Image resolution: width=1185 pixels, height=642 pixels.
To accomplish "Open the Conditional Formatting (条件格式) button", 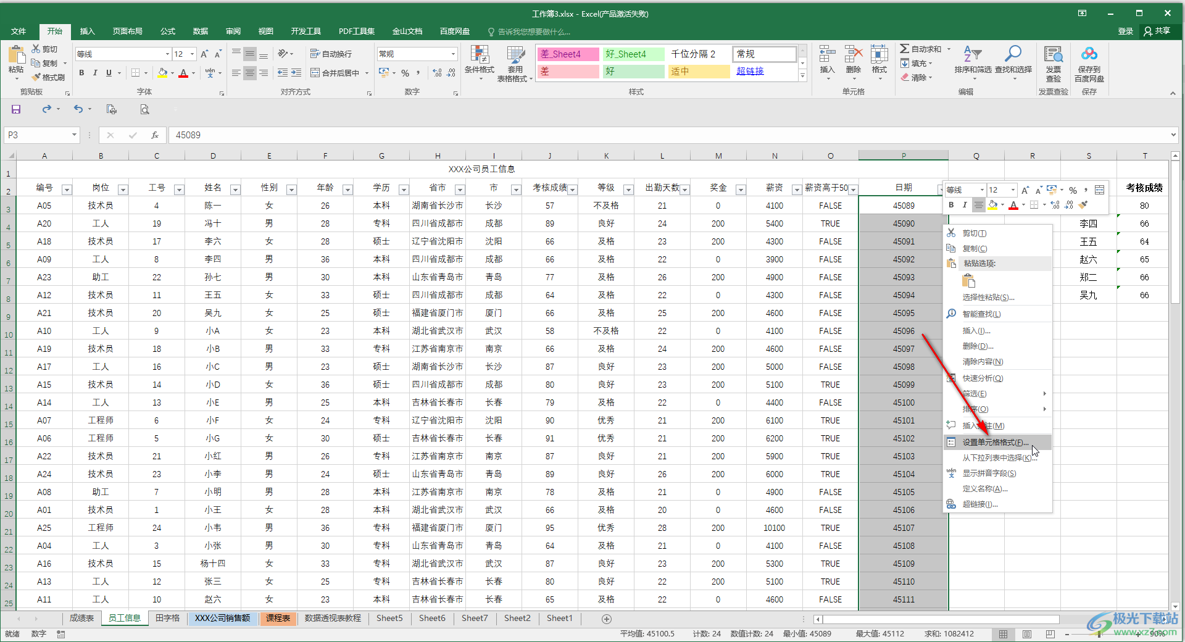I will pos(480,63).
